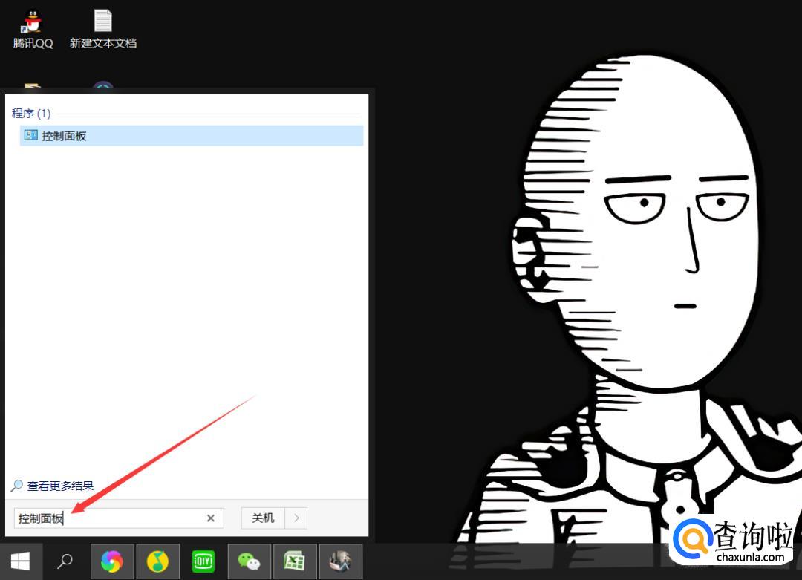The height and width of the screenshot is (580, 802).
Task: Open the Windows Start button
Action: (21, 561)
